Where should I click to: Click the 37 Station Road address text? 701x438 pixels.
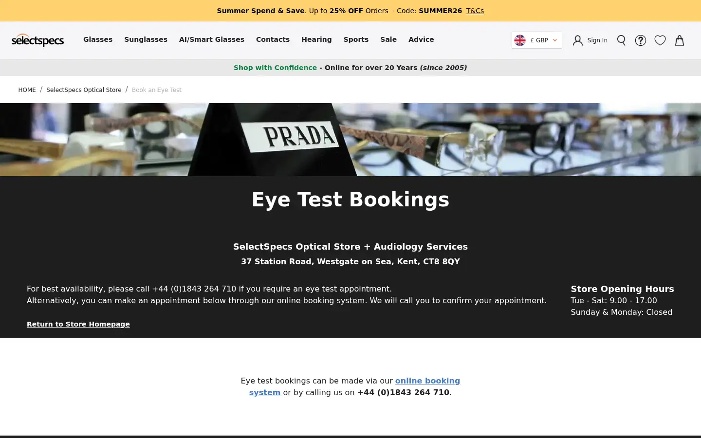(350, 261)
